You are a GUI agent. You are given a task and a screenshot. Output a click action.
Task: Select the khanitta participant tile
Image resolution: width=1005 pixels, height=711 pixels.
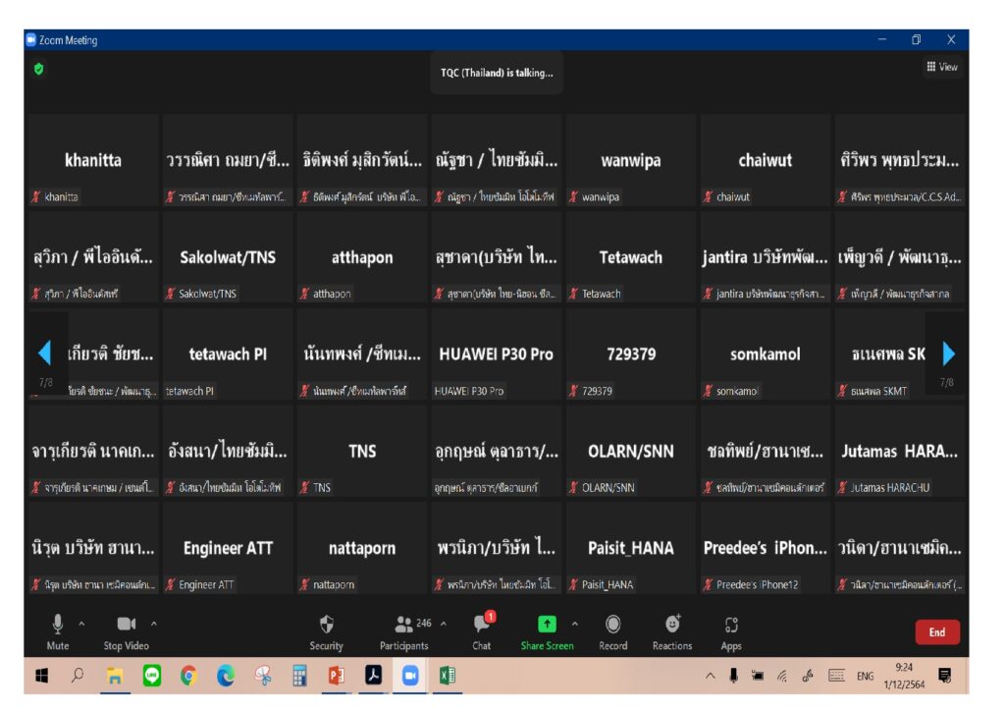point(93,160)
